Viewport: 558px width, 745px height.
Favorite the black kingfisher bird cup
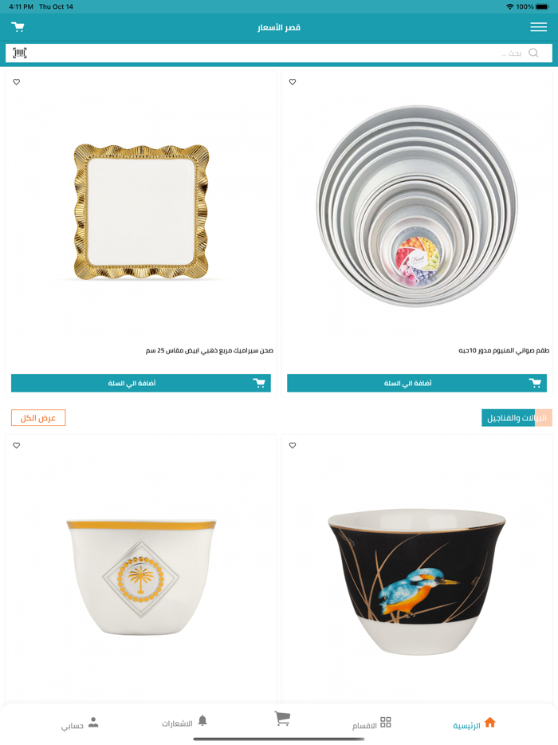pos(293,445)
